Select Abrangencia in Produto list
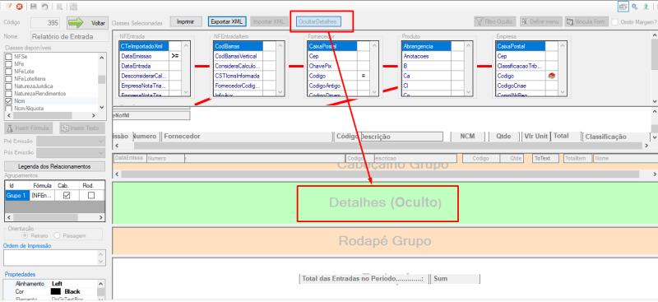Image resolution: width=658 pixels, height=302 pixels. click(426, 46)
